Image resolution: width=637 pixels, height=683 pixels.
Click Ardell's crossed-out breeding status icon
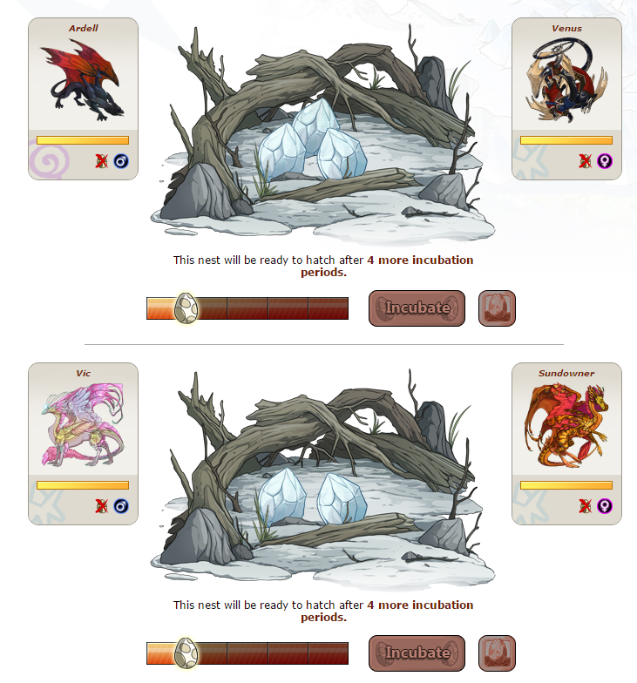[x=101, y=161]
